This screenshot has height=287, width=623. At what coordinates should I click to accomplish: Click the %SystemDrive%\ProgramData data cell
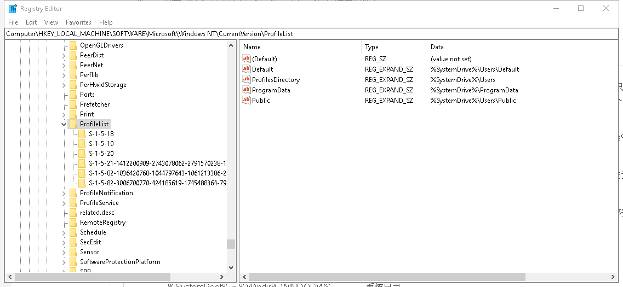point(475,90)
